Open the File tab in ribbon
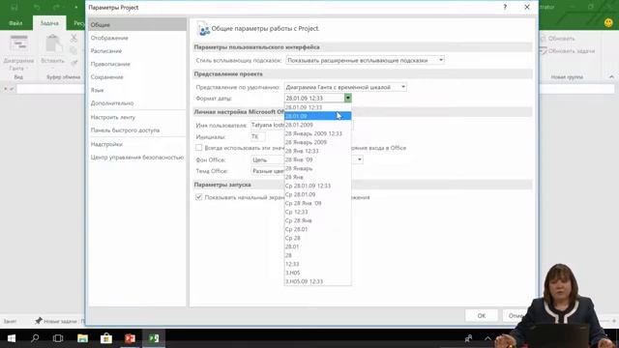 coord(15,23)
